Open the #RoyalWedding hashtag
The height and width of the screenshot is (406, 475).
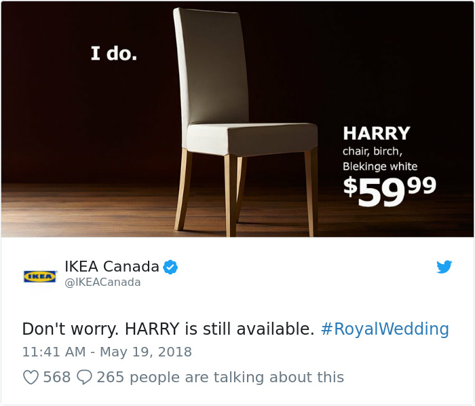coord(385,329)
